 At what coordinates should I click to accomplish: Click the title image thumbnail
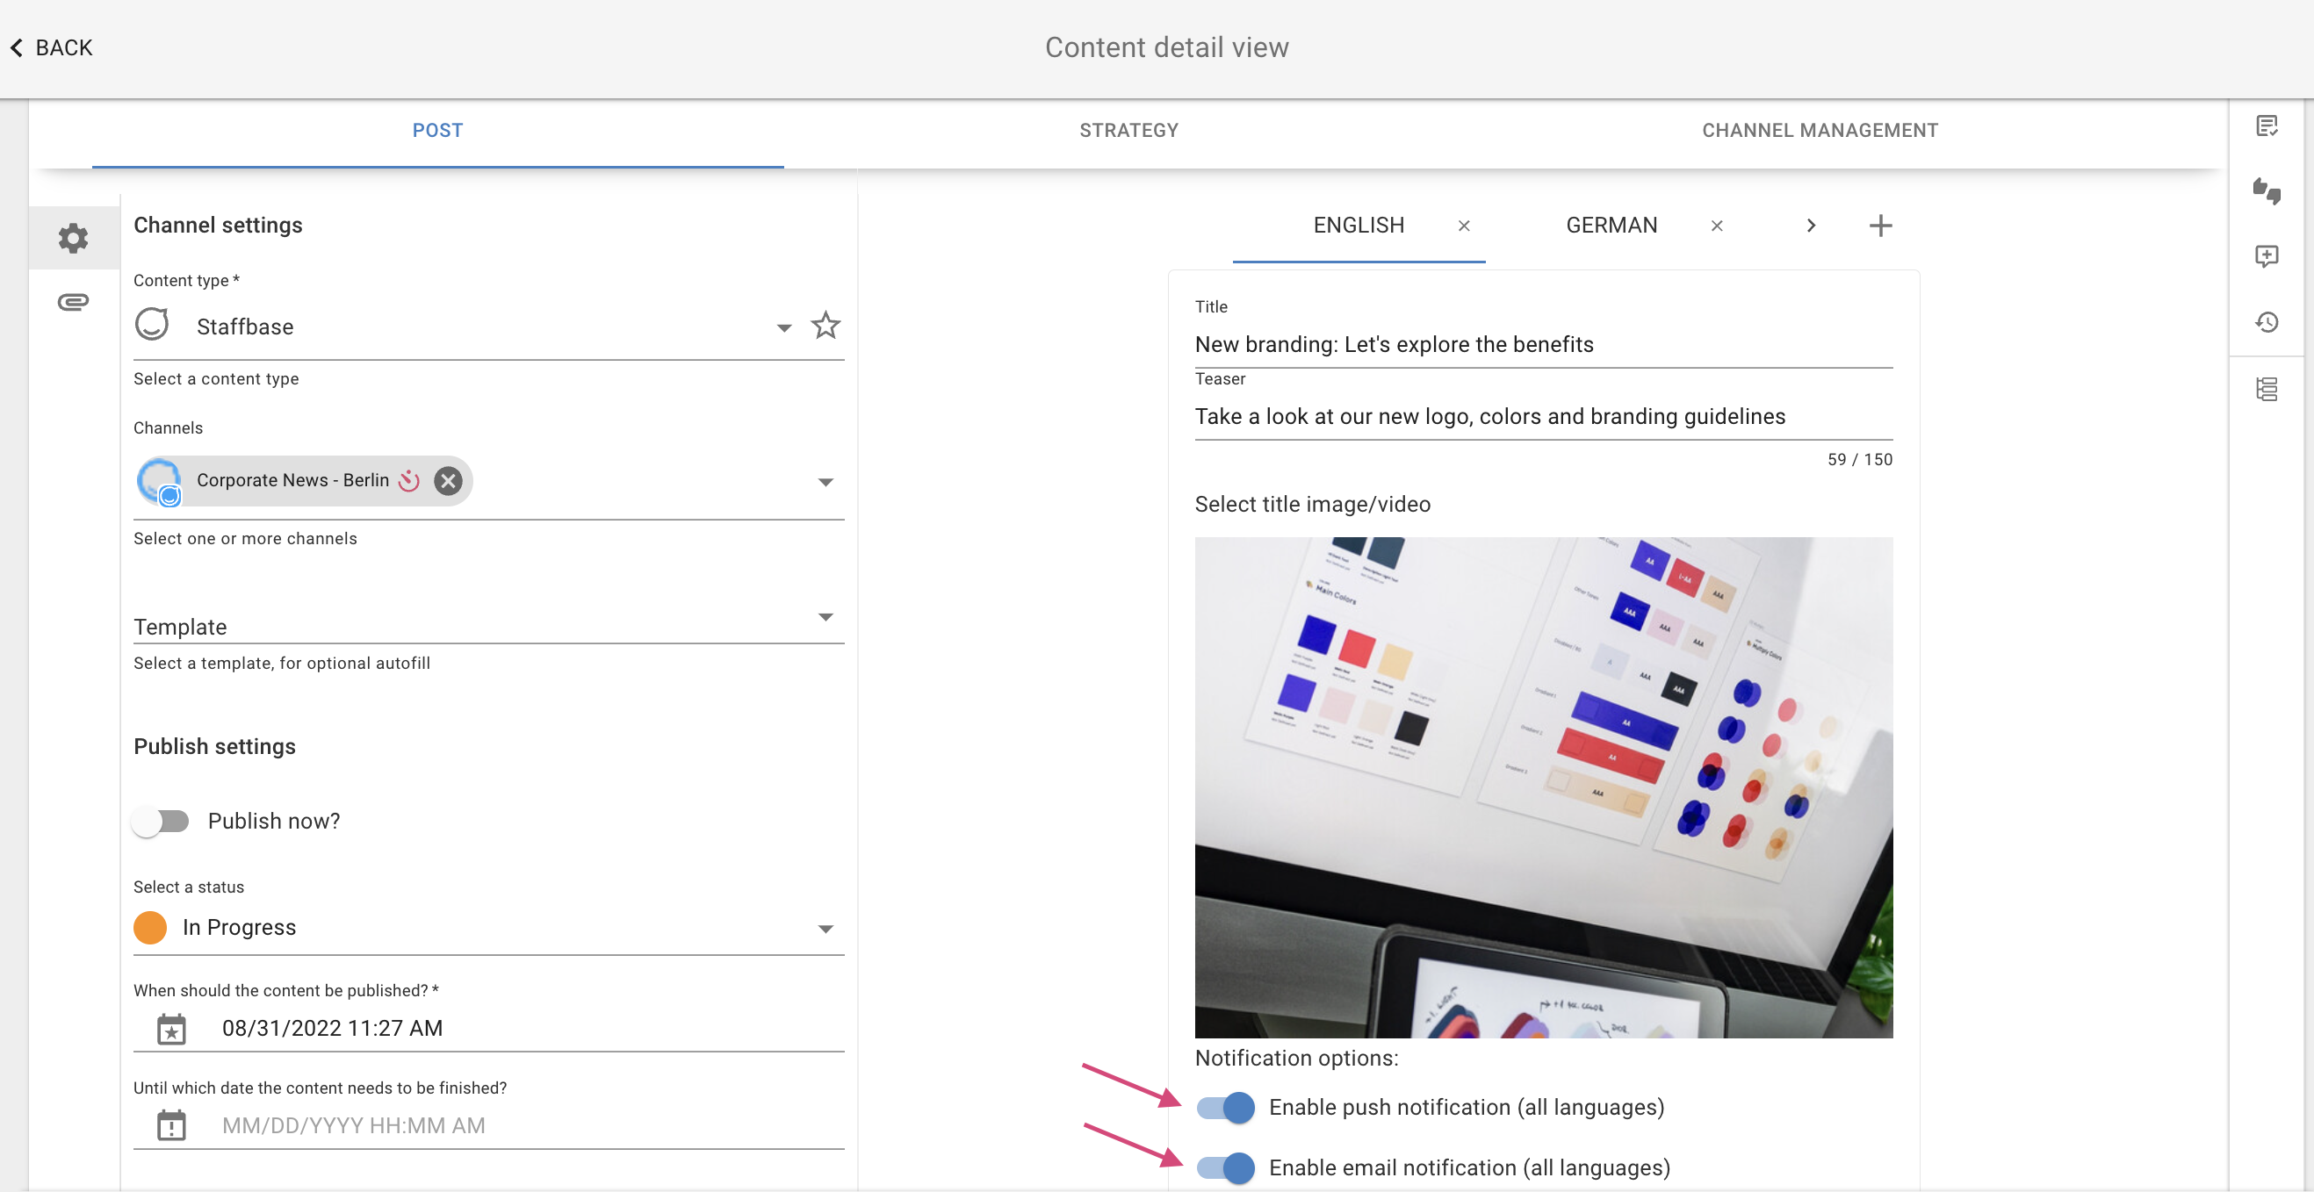tap(1543, 787)
